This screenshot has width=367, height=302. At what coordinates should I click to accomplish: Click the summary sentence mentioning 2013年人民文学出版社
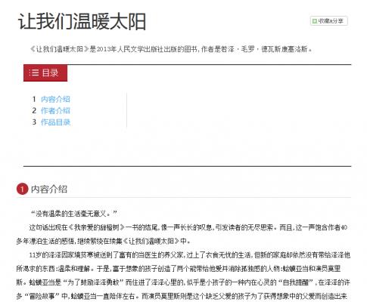click(171, 49)
